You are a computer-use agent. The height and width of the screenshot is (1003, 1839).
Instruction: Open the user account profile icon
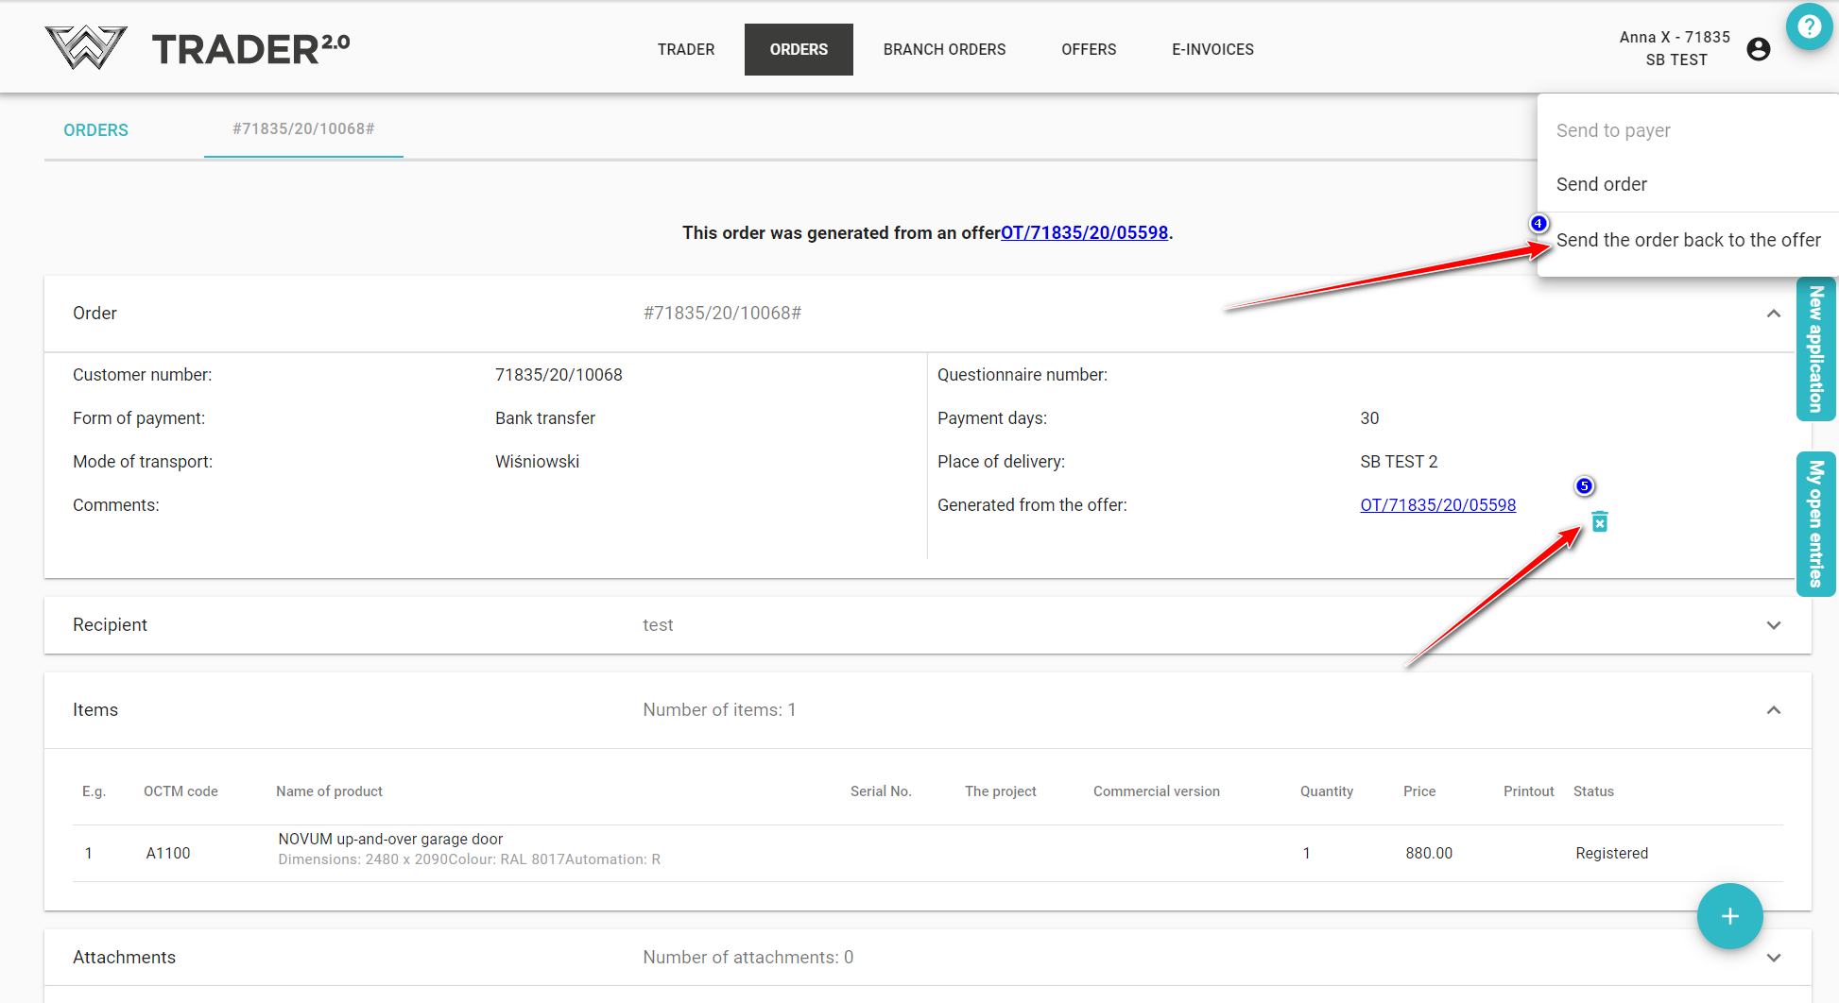[x=1758, y=49]
